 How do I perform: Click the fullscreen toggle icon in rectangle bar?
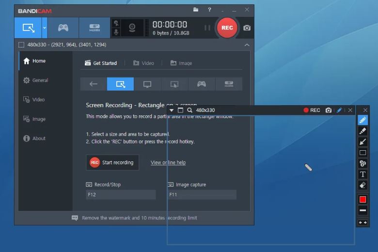pos(180,110)
